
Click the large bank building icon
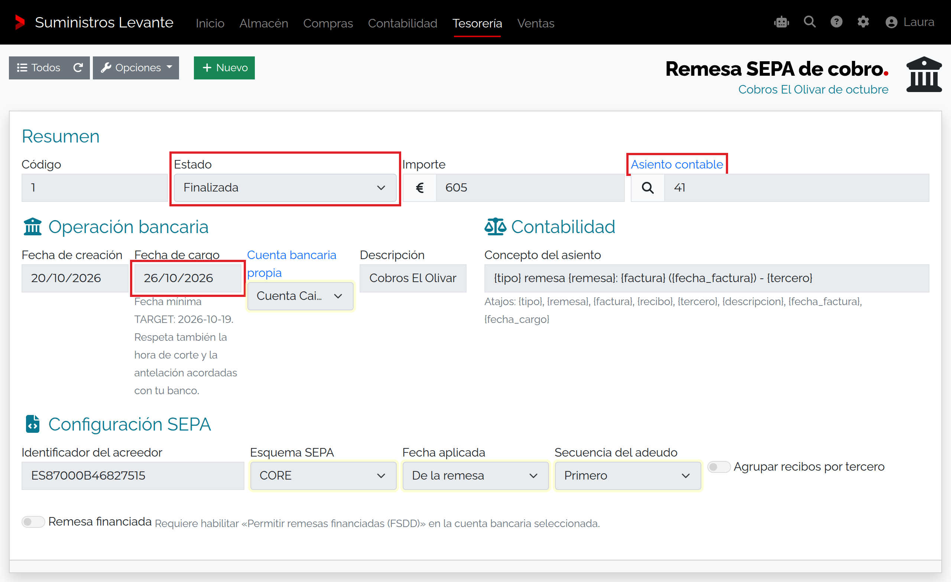click(x=924, y=75)
